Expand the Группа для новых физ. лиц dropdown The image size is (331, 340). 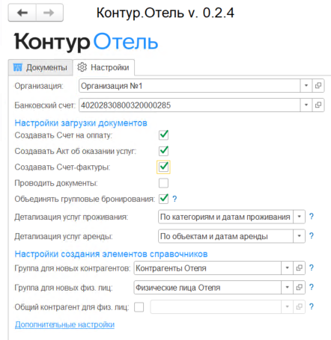point(287,288)
